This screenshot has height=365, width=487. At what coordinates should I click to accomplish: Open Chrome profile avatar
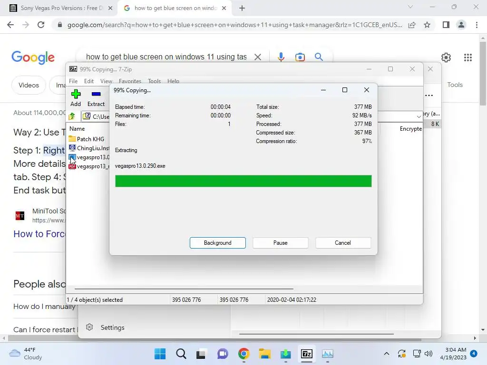click(x=461, y=25)
